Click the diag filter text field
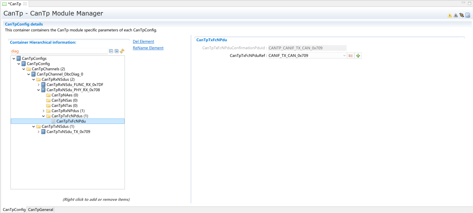The width and height of the screenshot is (473, 213). (x=59, y=51)
